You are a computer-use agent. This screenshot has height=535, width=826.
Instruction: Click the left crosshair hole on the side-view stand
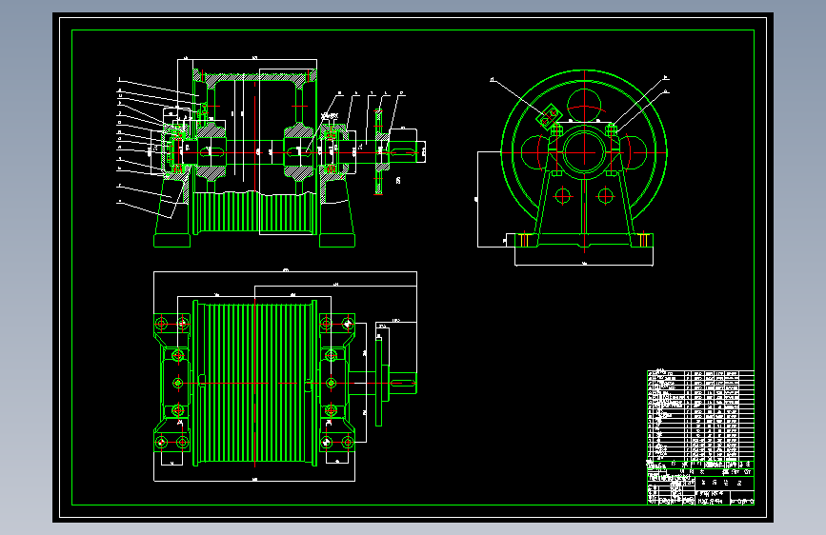pyautogui.click(x=563, y=196)
